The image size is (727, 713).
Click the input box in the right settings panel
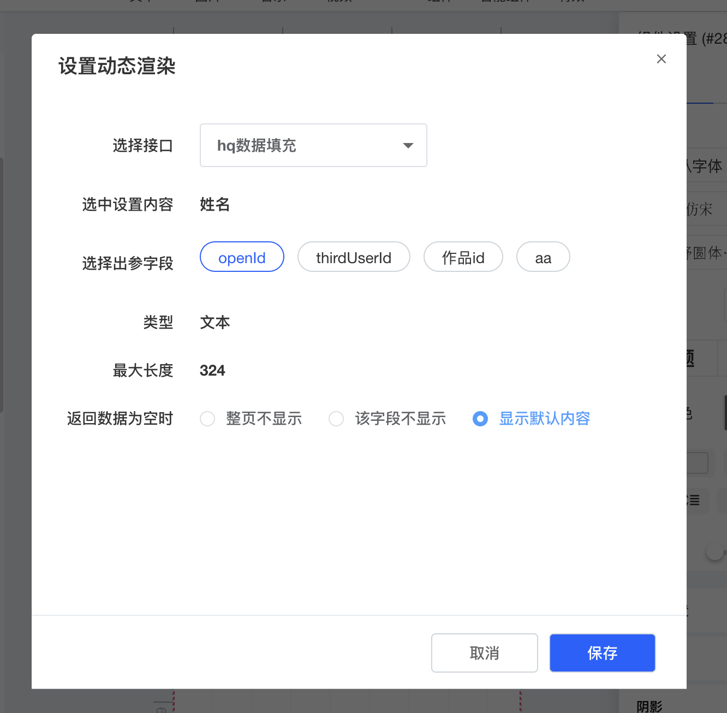[x=698, y=463]
